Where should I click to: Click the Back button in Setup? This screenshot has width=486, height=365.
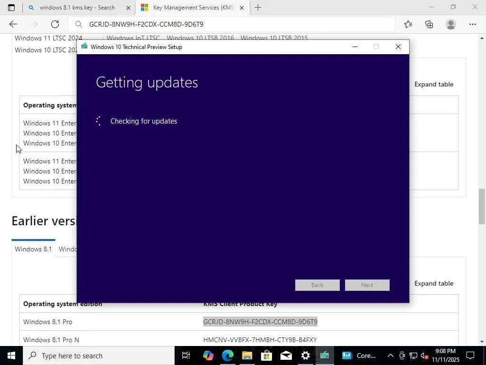click(x=317, y=285)
